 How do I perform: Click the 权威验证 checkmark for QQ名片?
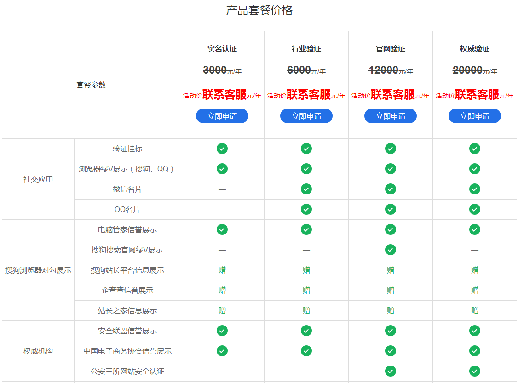474,209
